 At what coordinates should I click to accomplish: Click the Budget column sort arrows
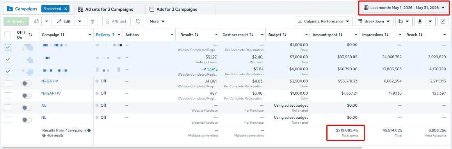pos(284,35)
